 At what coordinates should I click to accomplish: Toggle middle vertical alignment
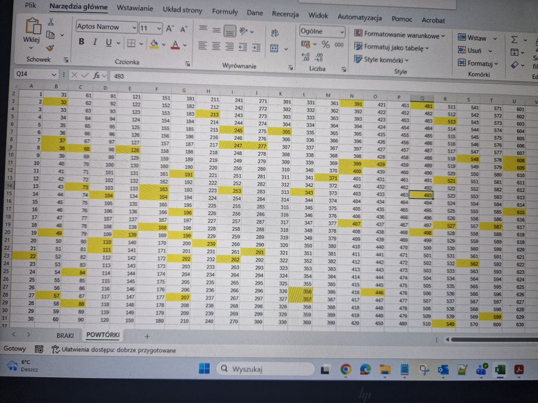coord(216,30)
